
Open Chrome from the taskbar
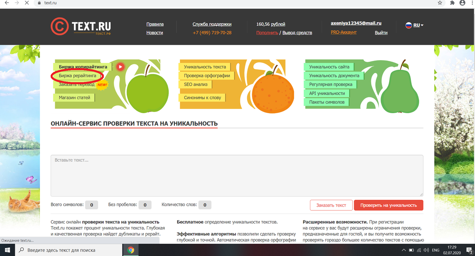[131, 250]
